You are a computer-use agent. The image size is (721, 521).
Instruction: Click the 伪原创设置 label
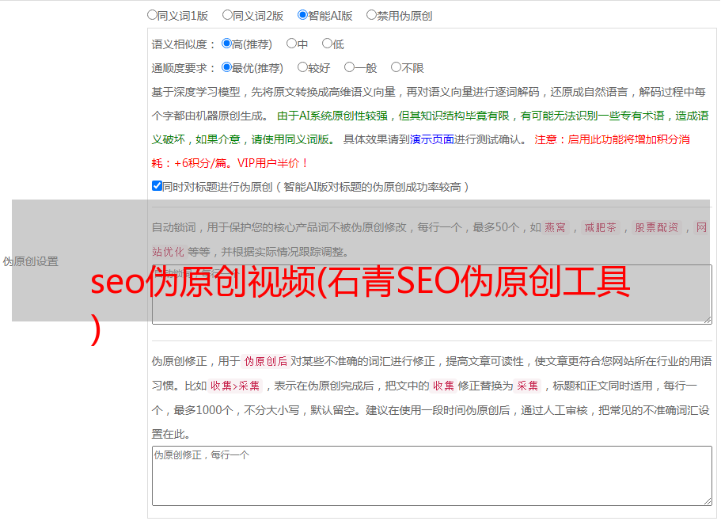pyautogui.click(x=30, y=261)
